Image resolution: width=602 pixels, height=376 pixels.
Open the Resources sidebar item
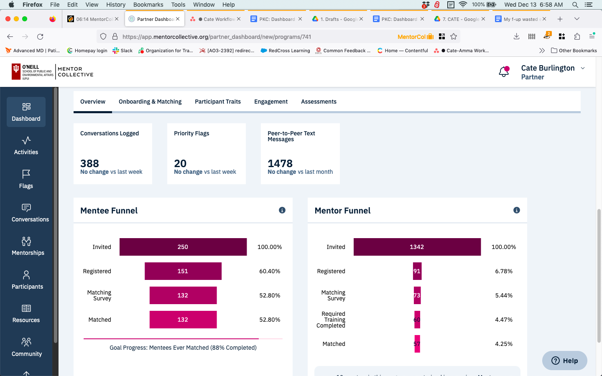click(26, 313)
